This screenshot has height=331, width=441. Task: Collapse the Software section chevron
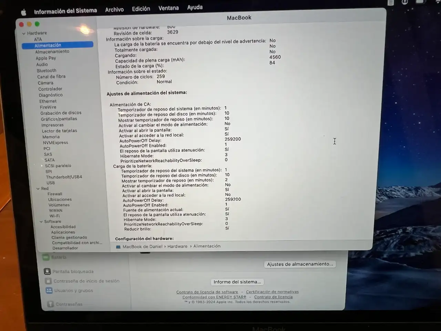(41, 222)
